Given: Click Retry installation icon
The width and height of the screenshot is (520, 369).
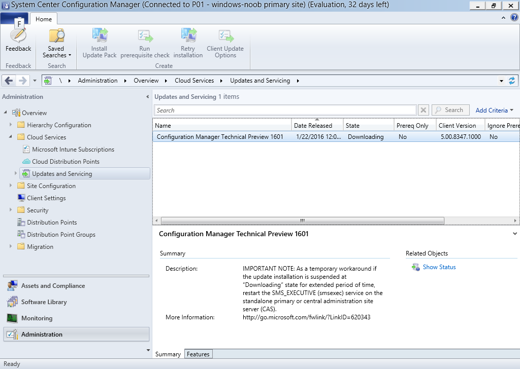Looking at the screenshot, I should coord(188,35).
